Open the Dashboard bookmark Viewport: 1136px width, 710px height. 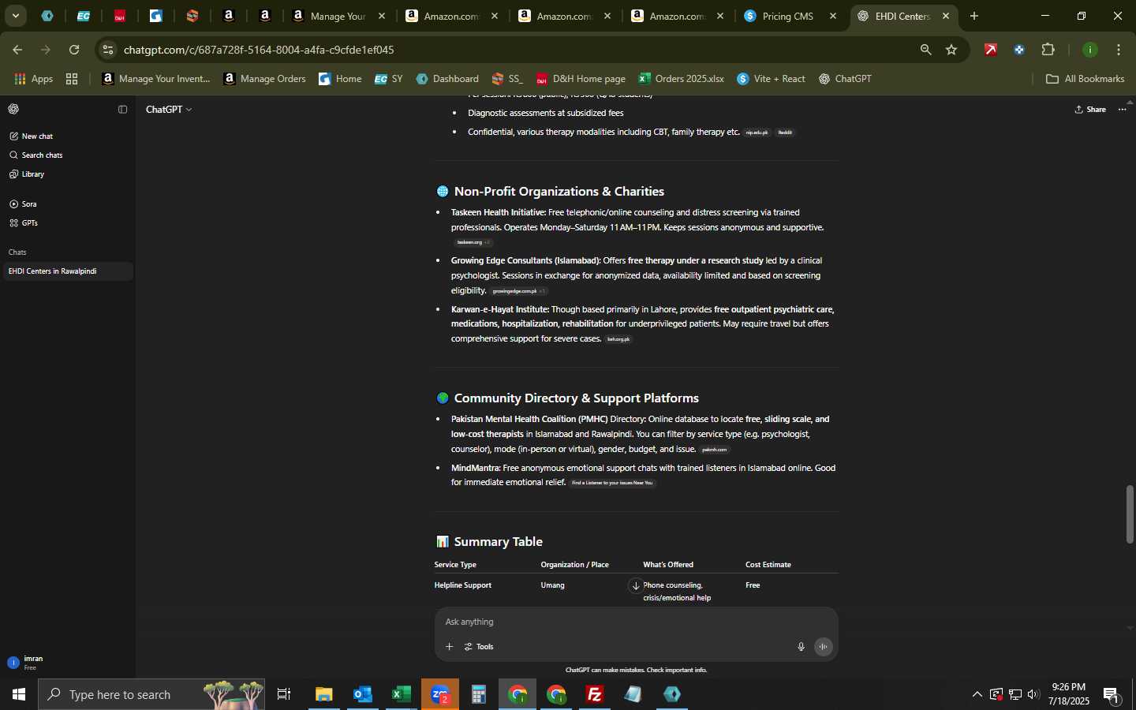(x=447, y=79)
